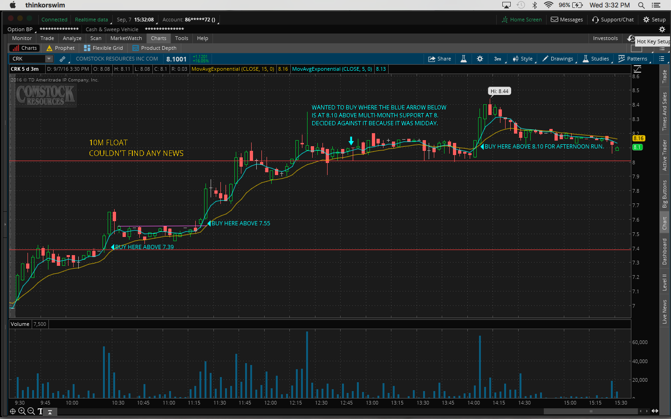
Task: Click the Volume study label
Action: coord(20,324)
